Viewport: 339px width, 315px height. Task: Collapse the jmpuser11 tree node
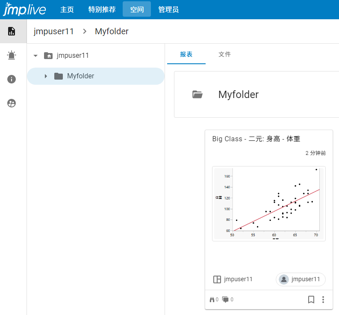[x=35, y=56]
